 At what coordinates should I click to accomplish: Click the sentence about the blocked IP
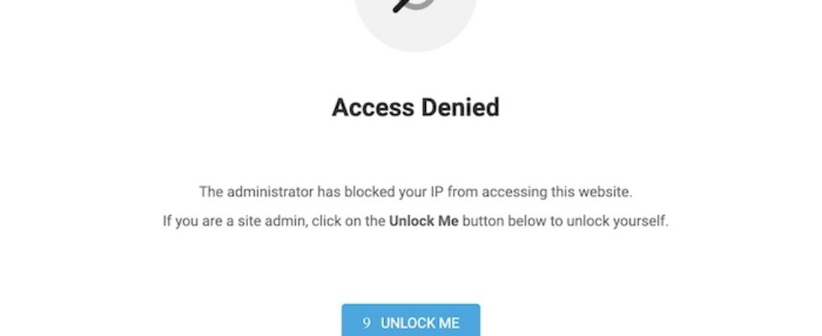(415, 192)
